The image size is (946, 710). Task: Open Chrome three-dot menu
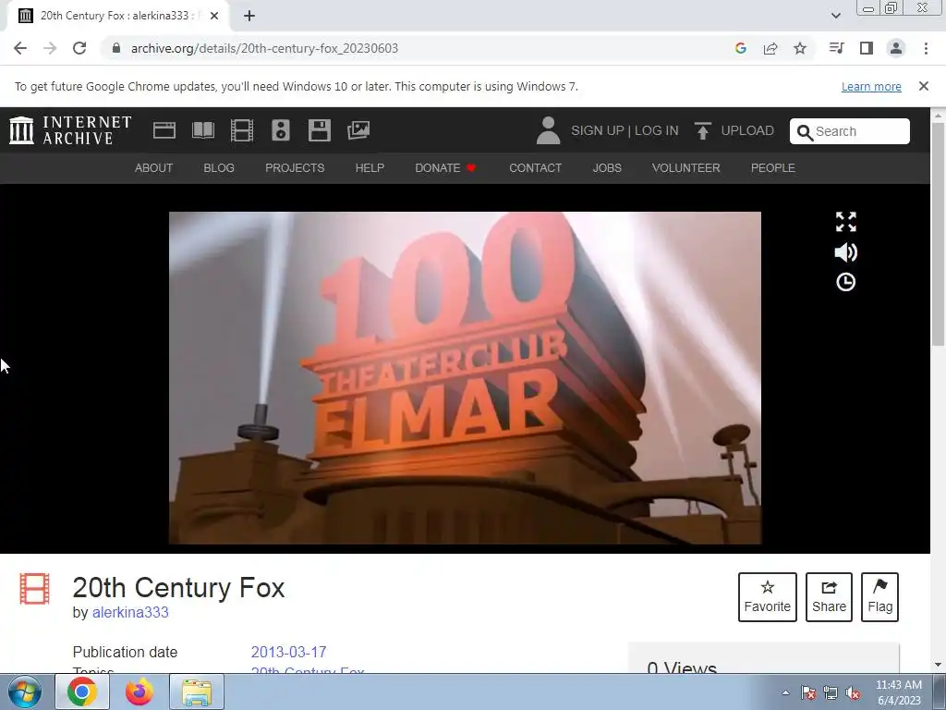click(x=926, y=48)
